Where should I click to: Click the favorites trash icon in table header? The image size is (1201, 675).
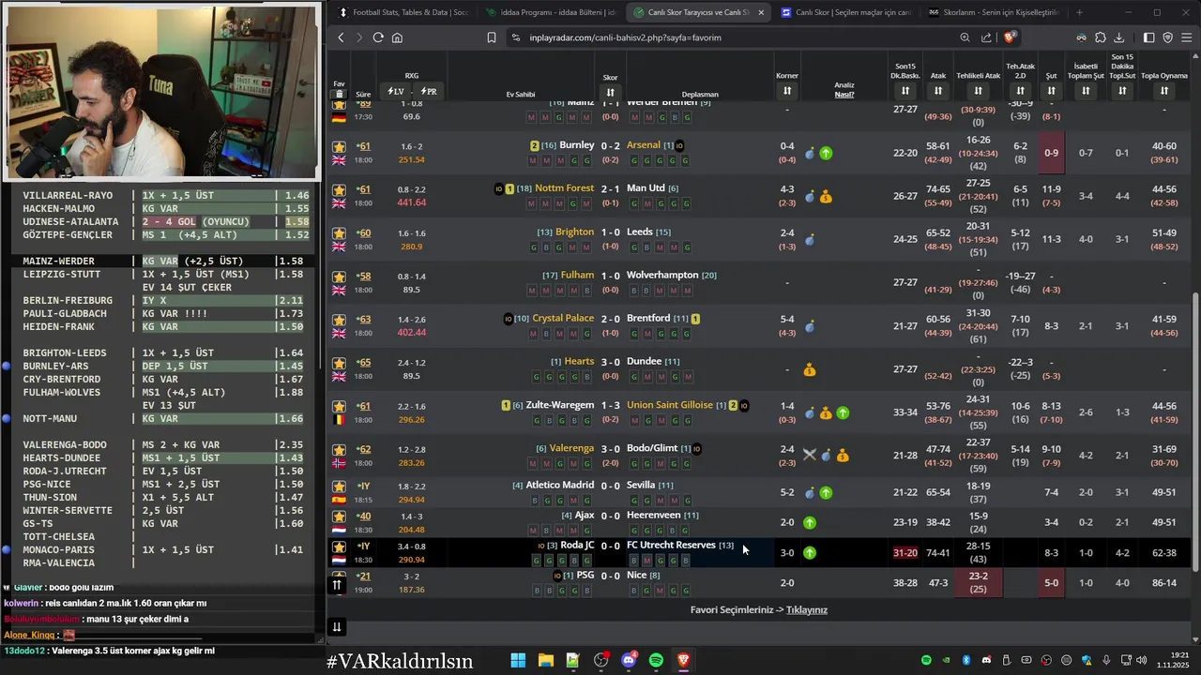339,94
